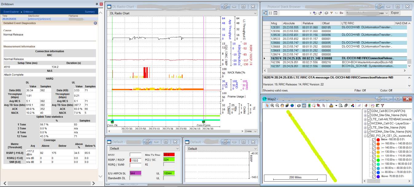Uncheck the Below -160.00 legend checkbox
The height and width of the screenshot is (187, 414).
[374, 139]
